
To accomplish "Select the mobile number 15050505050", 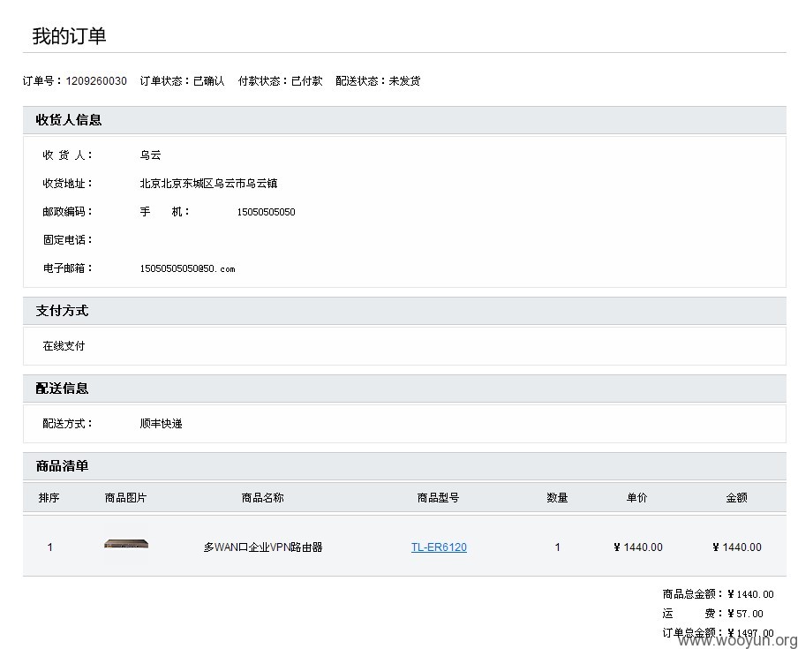I will (267, 212).
